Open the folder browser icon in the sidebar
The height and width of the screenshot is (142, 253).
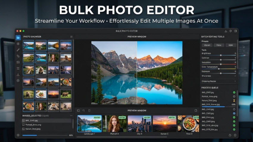[x=18, y=38]
